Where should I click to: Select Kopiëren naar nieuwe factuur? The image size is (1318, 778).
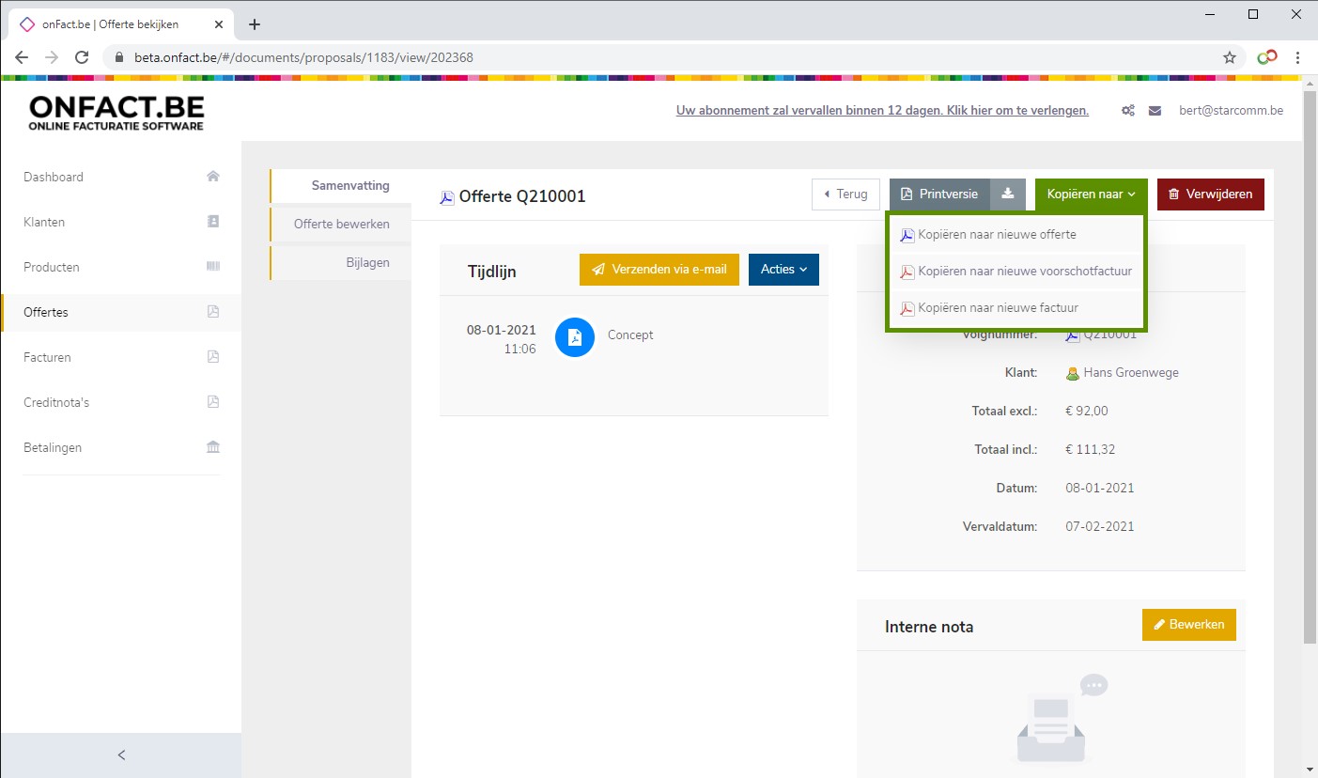click(x=998, y=308)
